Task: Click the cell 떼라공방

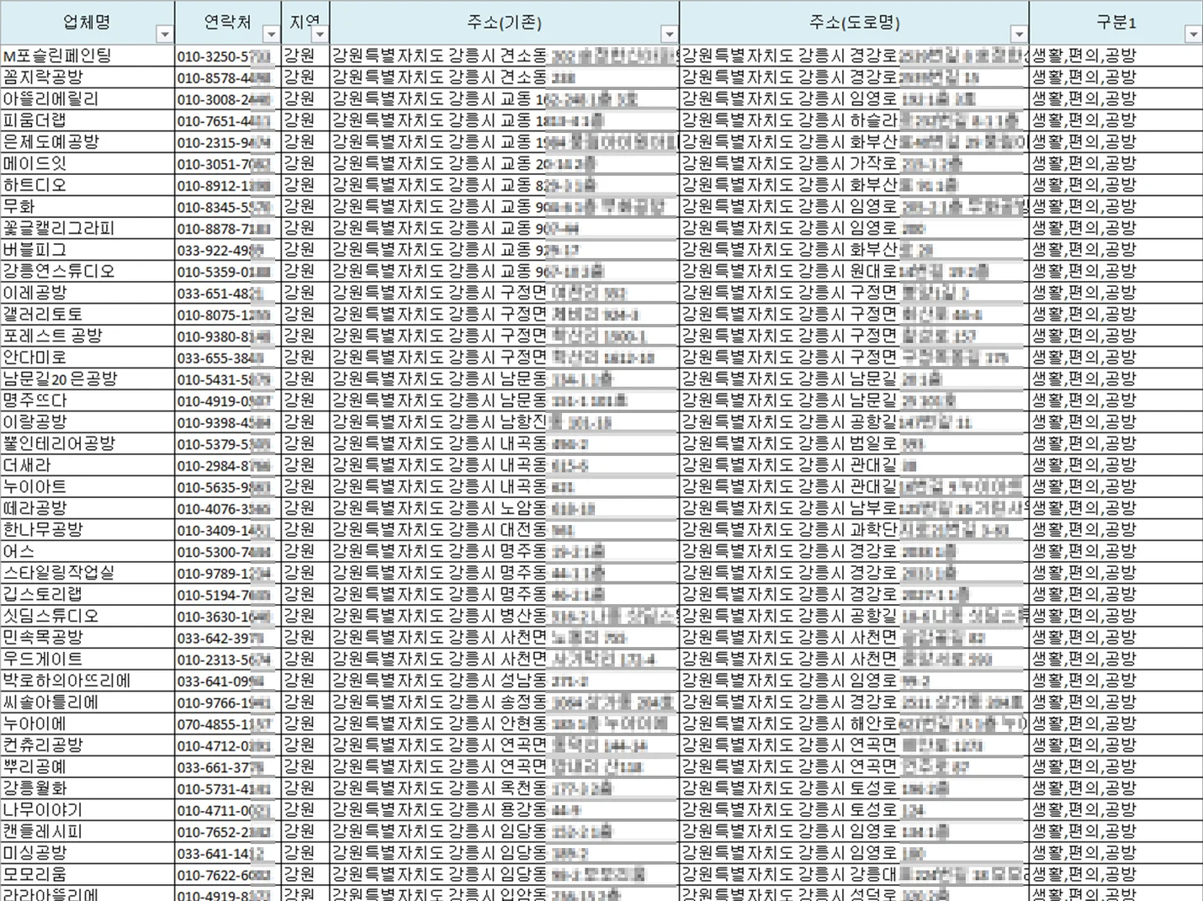Action: 87,508
